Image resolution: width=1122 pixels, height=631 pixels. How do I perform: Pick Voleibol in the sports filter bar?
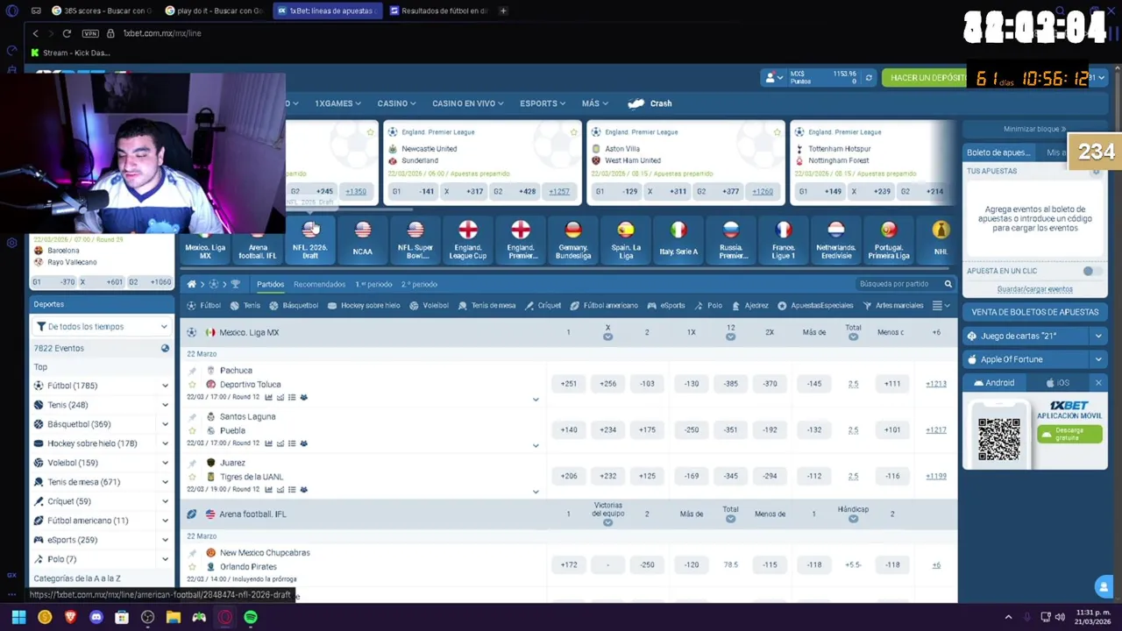click(x=429, y=306)
